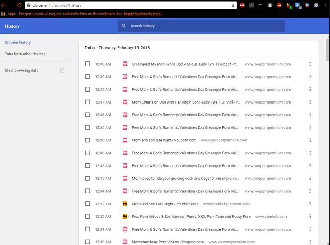Open more actions for 12:36 'late night - Youporn.com'
Viewport: 330px width, 245px height.
point(310,140)
